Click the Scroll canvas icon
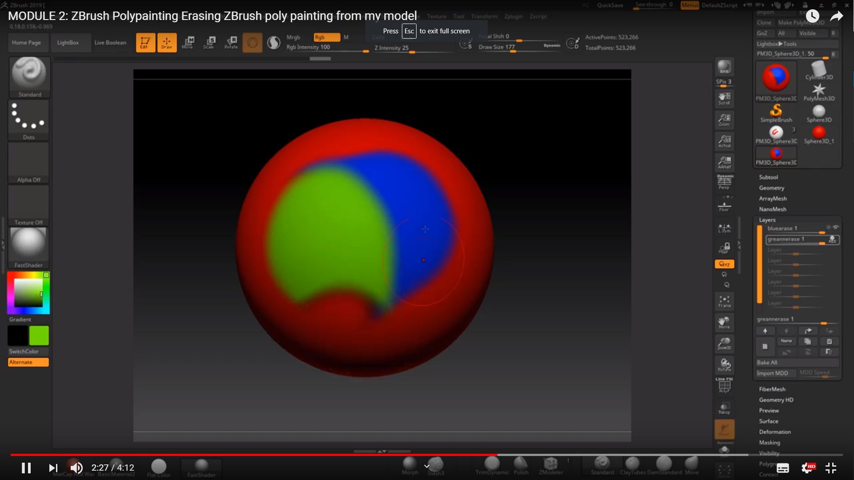 [x=724, y=99]
